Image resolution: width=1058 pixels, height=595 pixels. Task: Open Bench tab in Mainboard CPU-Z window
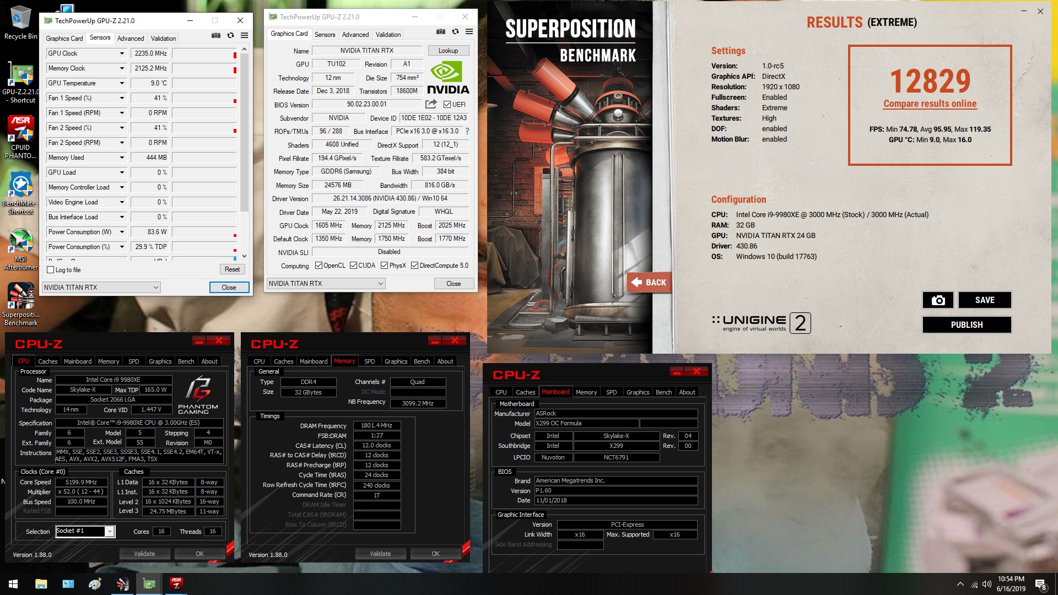point(663,392)
